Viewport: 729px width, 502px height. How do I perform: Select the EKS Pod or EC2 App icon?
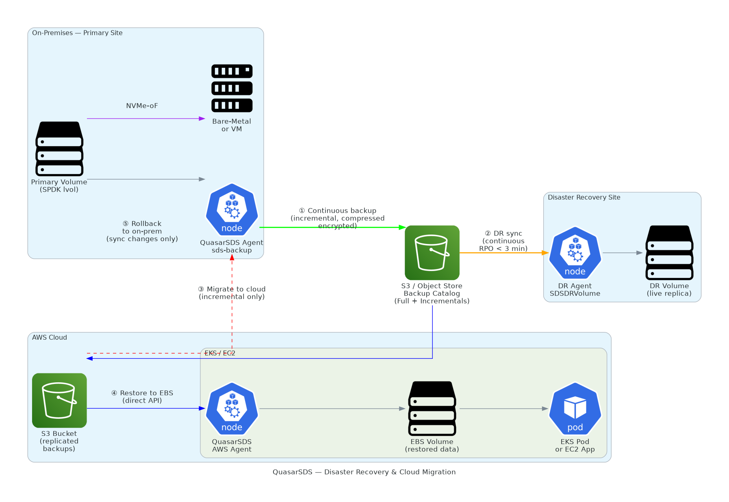point(575,408)
